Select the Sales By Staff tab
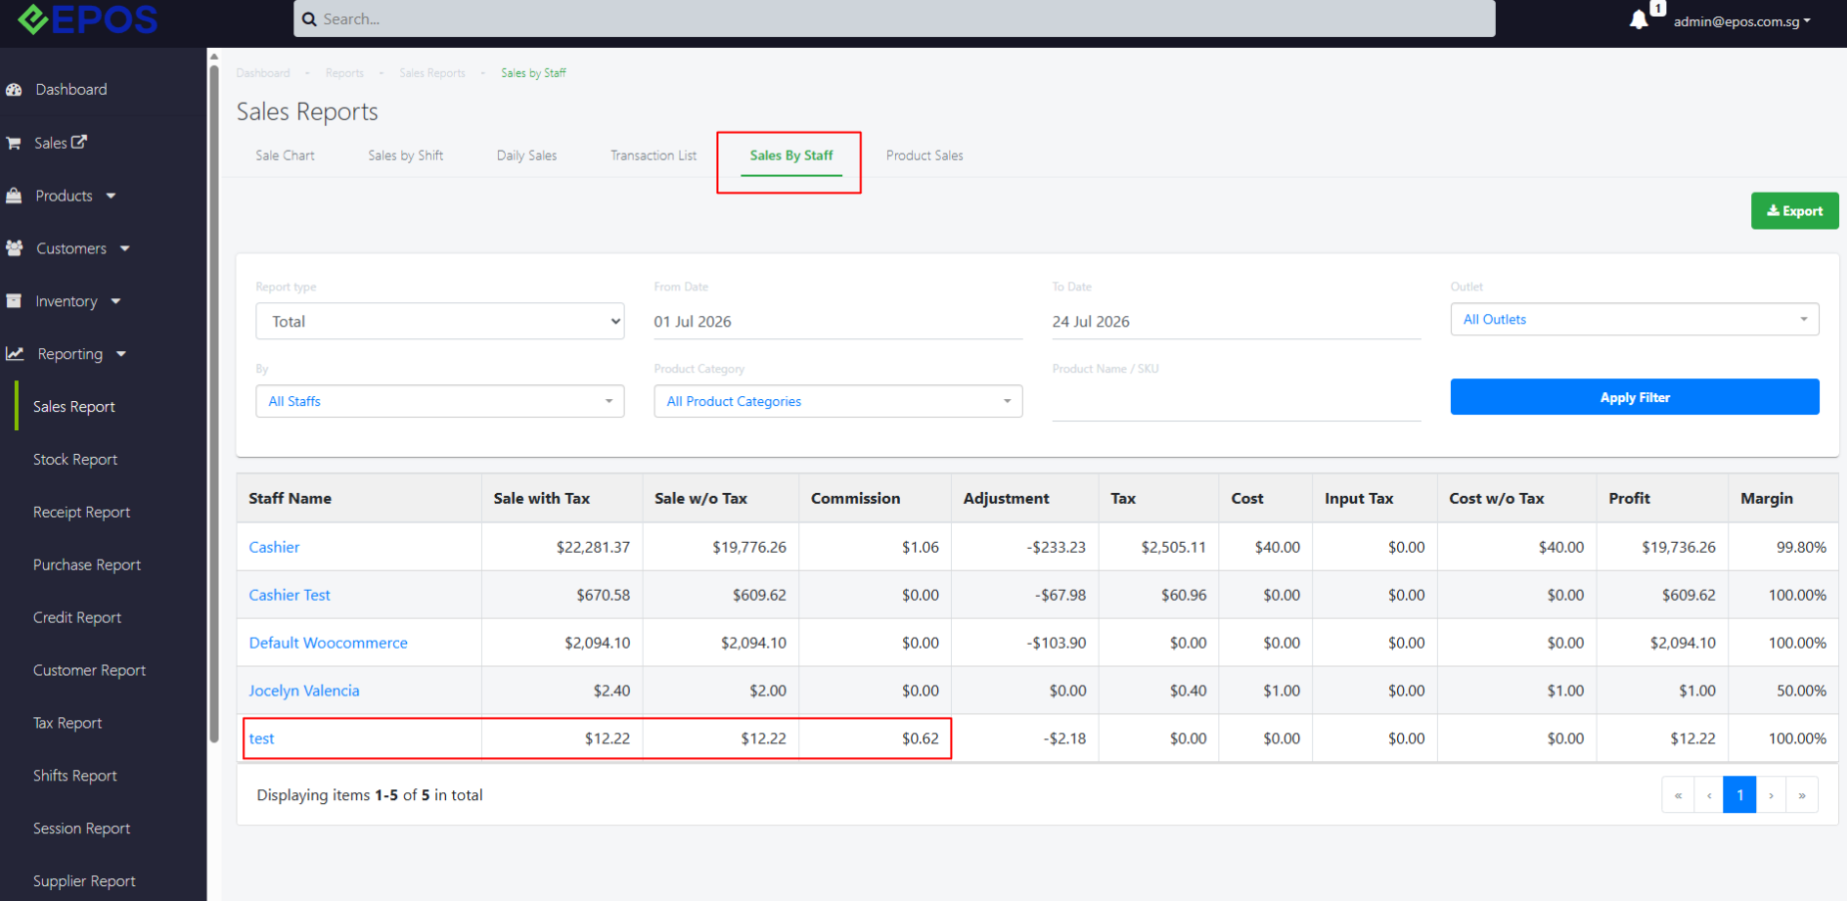1847x901 pixels. pyautogui.click(x=791, y=156)
